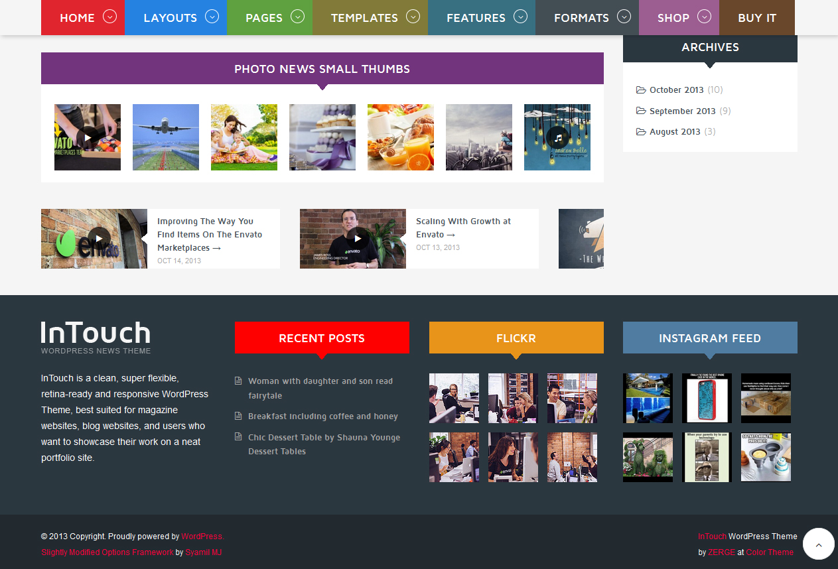
Task: Click the document icon beside the fairytale post
Action: click(x=238, y=381)
